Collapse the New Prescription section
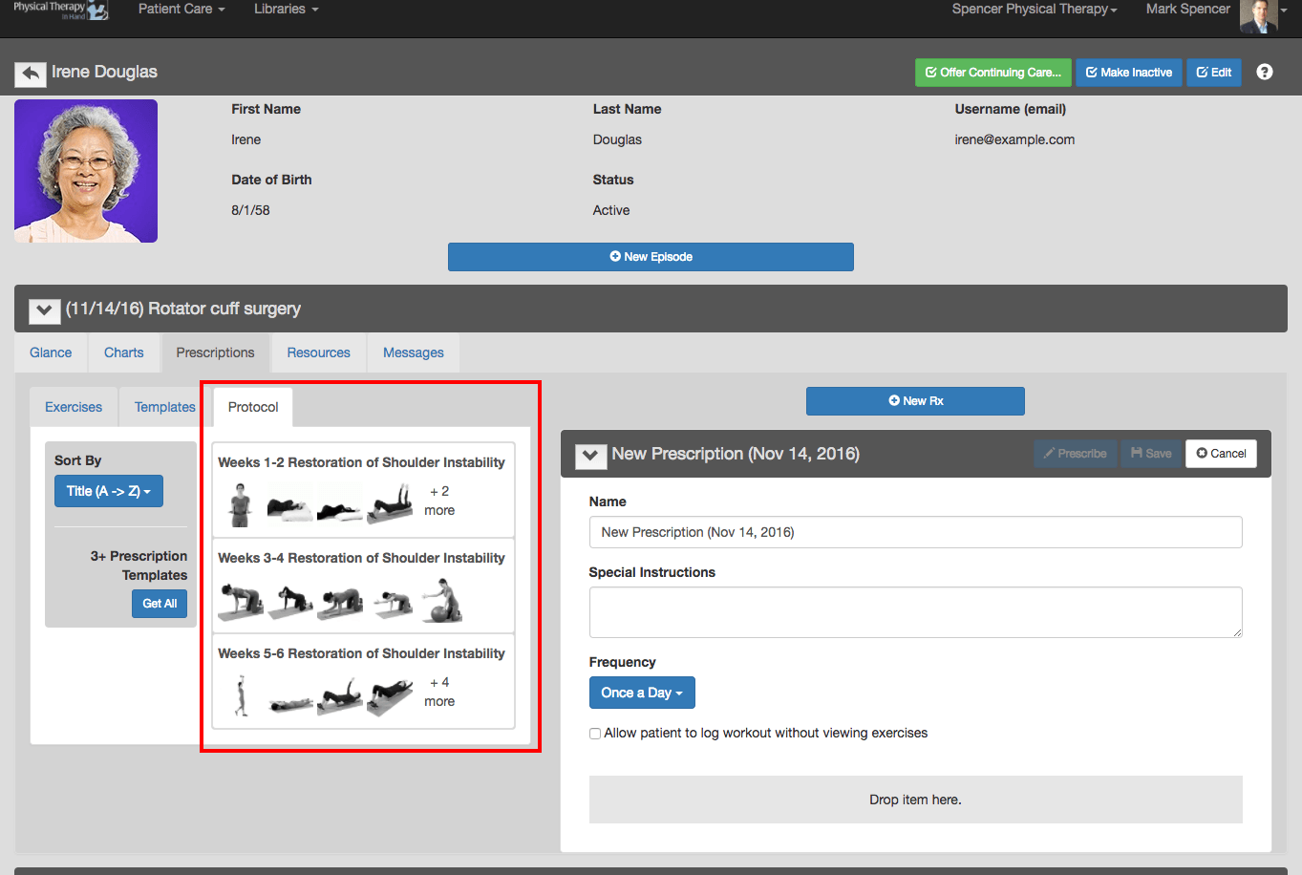The height and width of the screenshot is (875, 1302). tap(590, 456)
